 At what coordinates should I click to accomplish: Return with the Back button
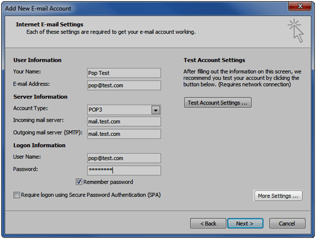coord(208,224)
